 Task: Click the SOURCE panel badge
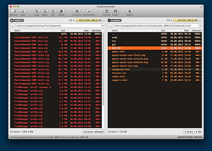[x=114, y=21]
